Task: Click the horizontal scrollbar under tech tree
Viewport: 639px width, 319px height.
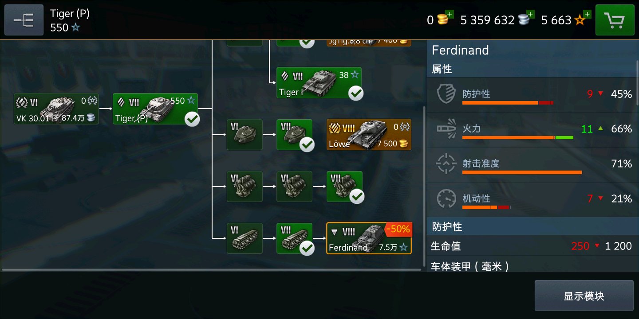Action: click(x=212, y=269)
